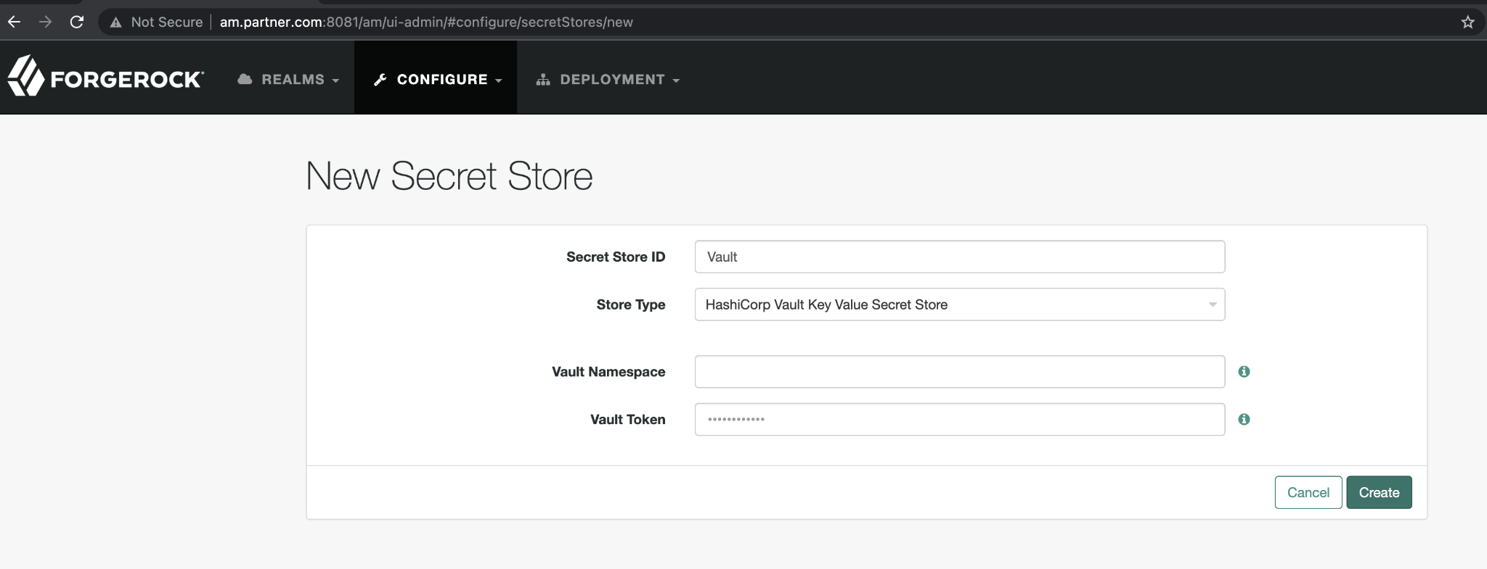Open the Configure menu

coord(437,79)
